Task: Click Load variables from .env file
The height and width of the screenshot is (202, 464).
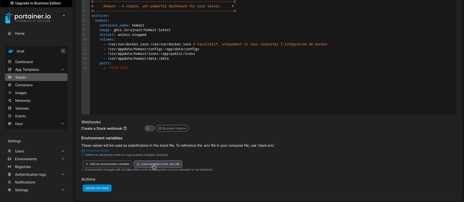Action: 158,164
